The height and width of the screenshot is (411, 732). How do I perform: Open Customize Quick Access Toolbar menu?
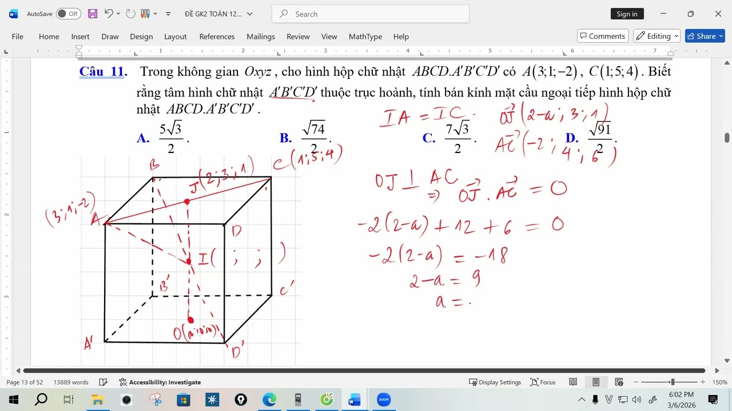coord(168,14)
